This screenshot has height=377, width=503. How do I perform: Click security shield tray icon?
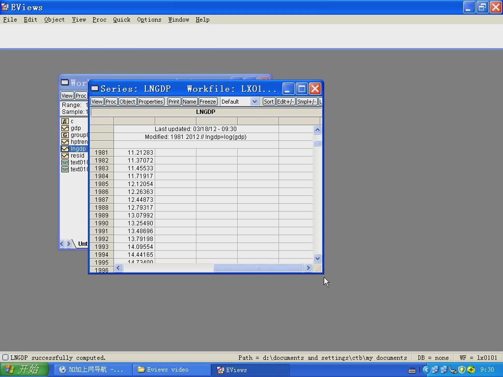[462, 370]
